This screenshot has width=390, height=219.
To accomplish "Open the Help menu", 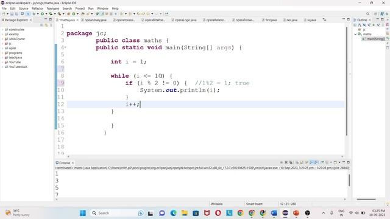I will coord(115,9).
